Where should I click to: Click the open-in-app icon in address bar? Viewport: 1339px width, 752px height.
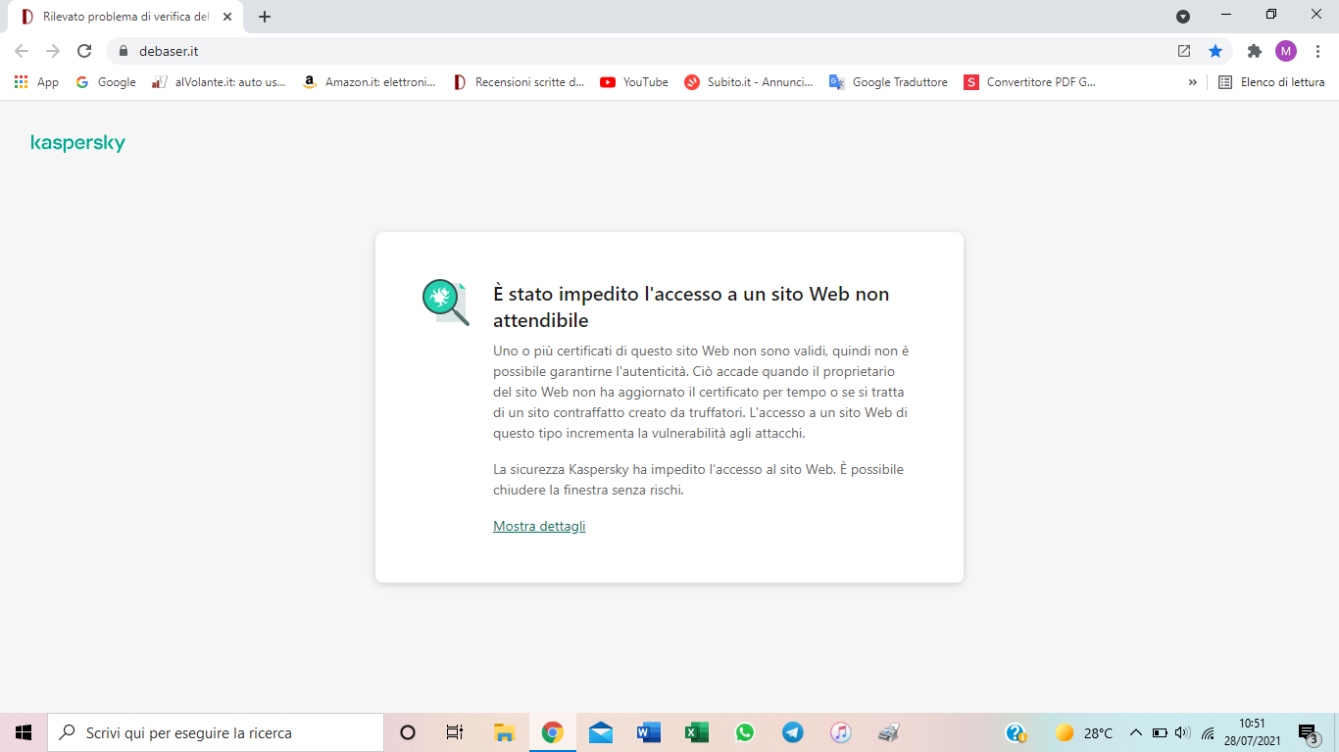(x=1184, y=51)
